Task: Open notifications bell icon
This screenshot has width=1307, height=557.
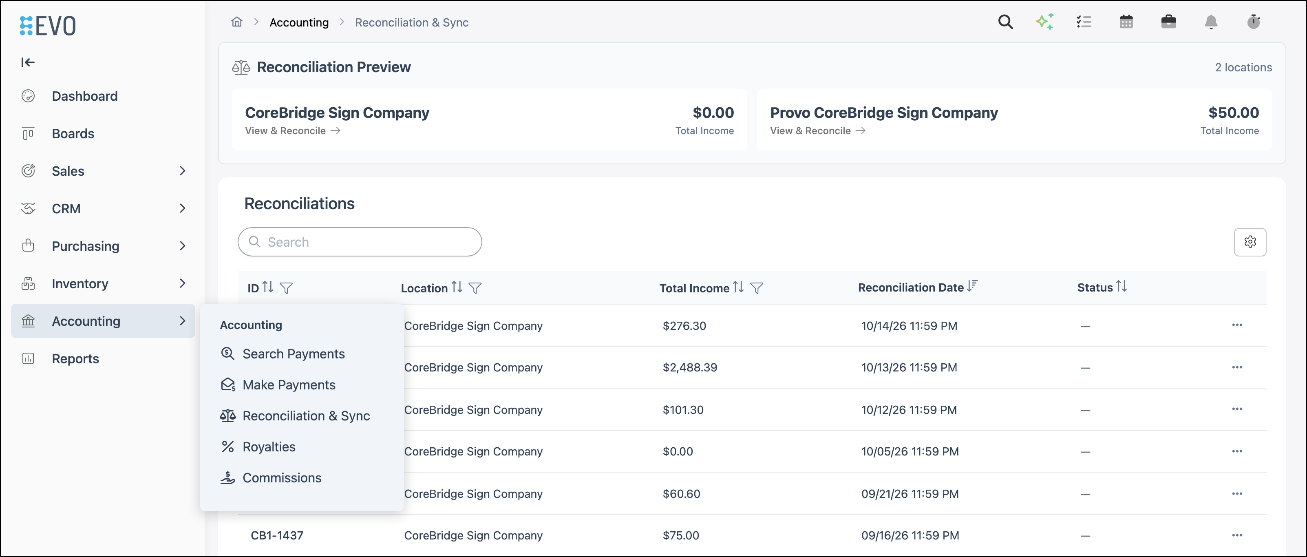Action: click(1211, 22)
